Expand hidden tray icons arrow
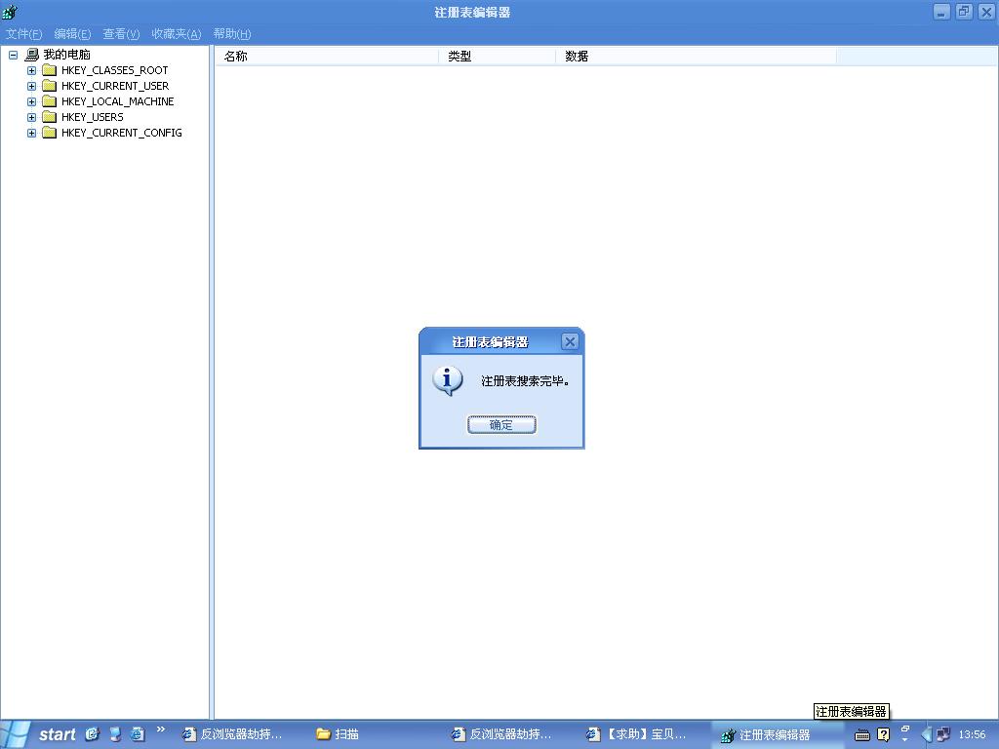Viewport: 999px width, 749px height. pos(927,734)
